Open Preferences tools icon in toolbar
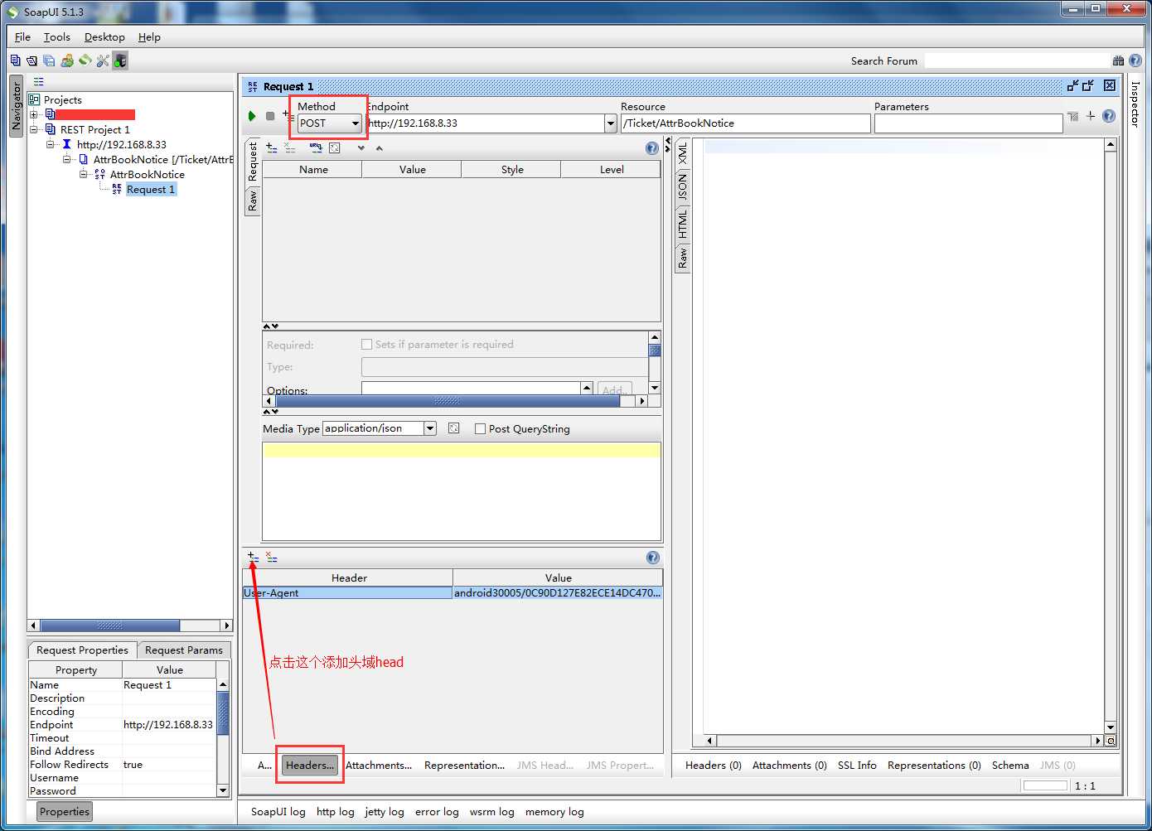This screenshot has height=831, width=1152. coord(103,60)
